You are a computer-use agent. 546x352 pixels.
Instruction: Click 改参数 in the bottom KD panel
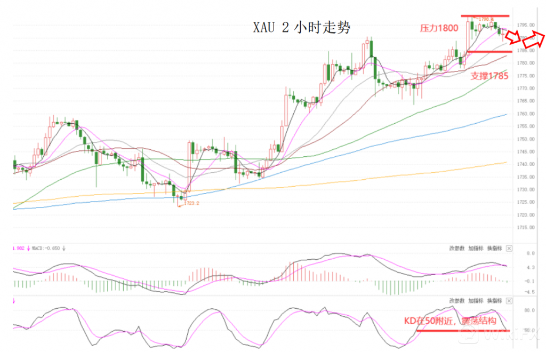click(457, 301)
